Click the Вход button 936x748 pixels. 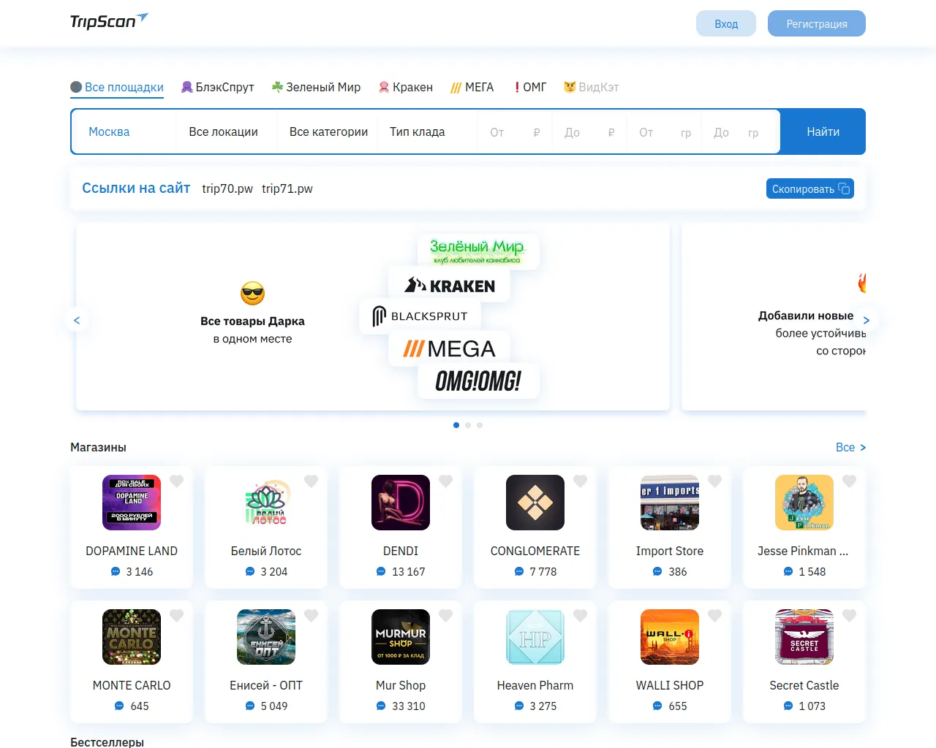click(x=726, y=23)
